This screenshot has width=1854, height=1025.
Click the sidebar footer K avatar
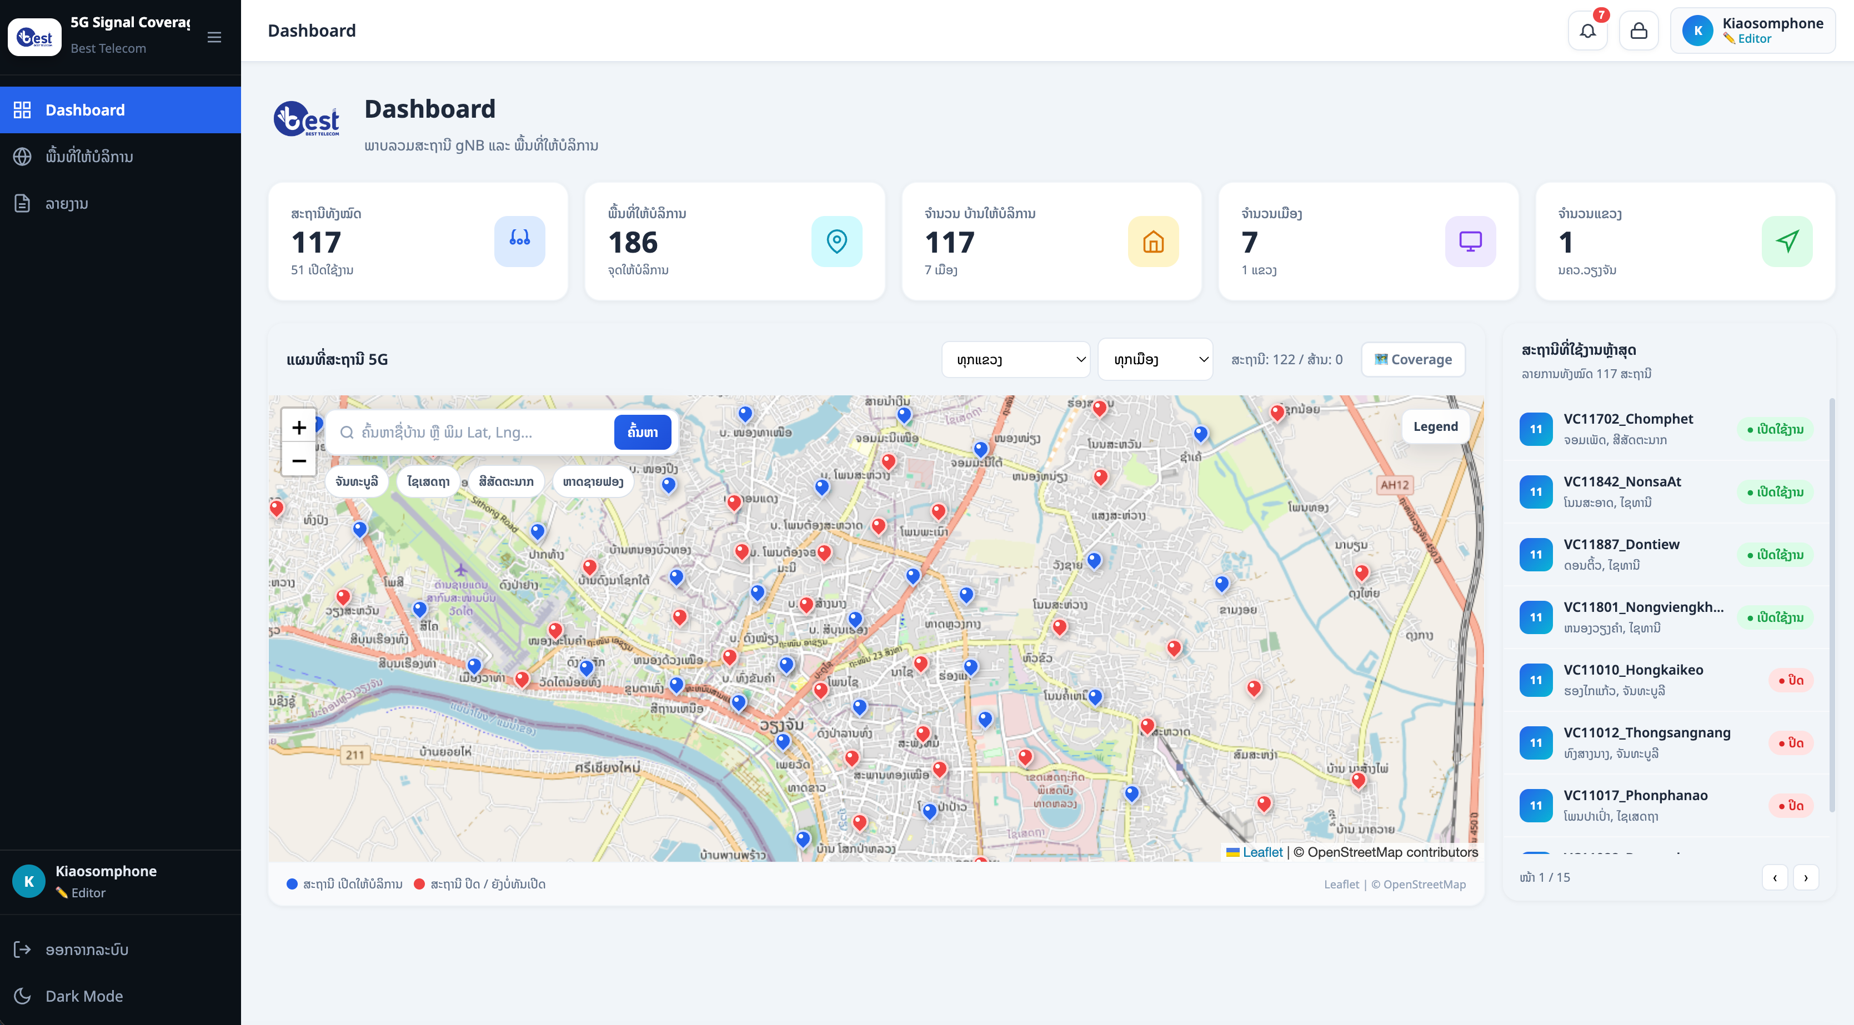coord(29,881)
